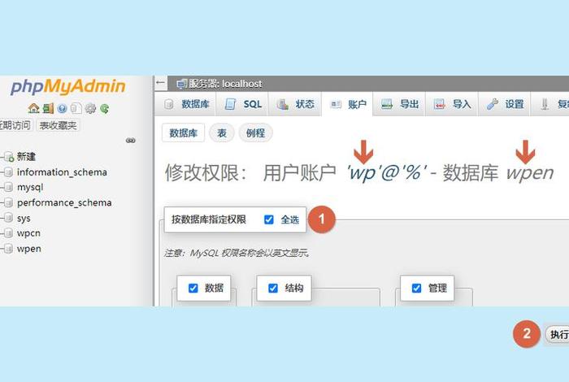Go to home via the house icon
The image size is (569, 382).
point(34,108)
